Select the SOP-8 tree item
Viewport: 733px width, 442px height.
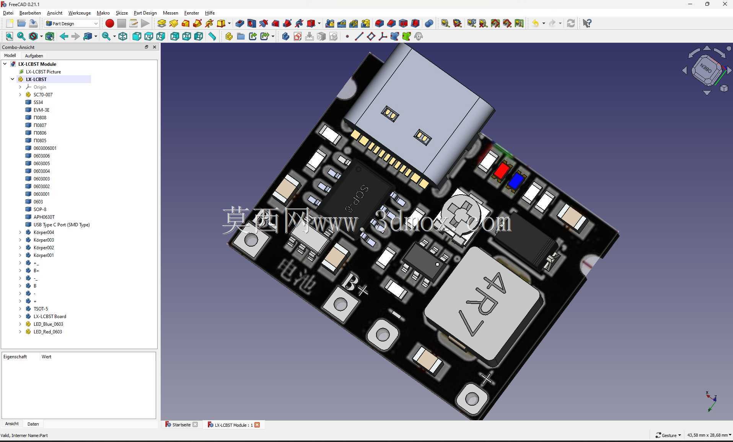click(x=40, y=209)
